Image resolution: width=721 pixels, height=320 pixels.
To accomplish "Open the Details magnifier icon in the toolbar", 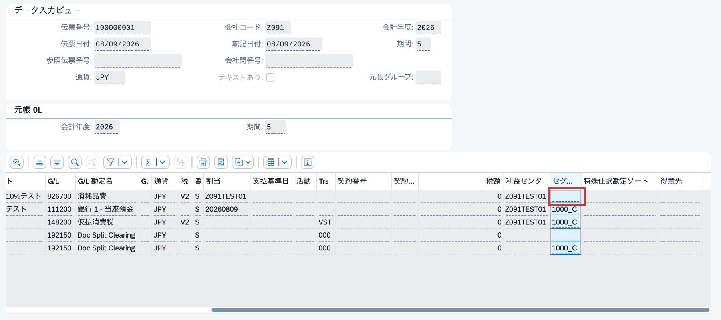I will click(x=17, y=162).
